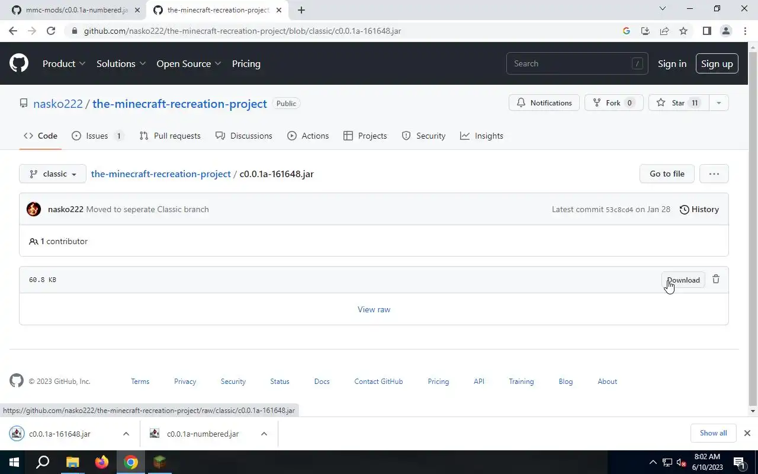
Task: Expand options for c0.0.1a-161648.jar download
Action: [126, 434]
